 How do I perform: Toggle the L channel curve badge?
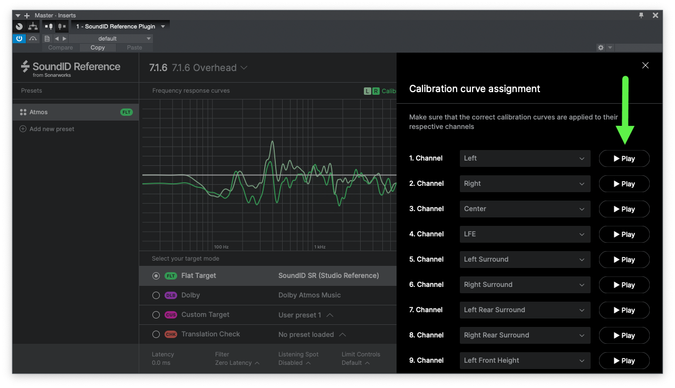368,91
